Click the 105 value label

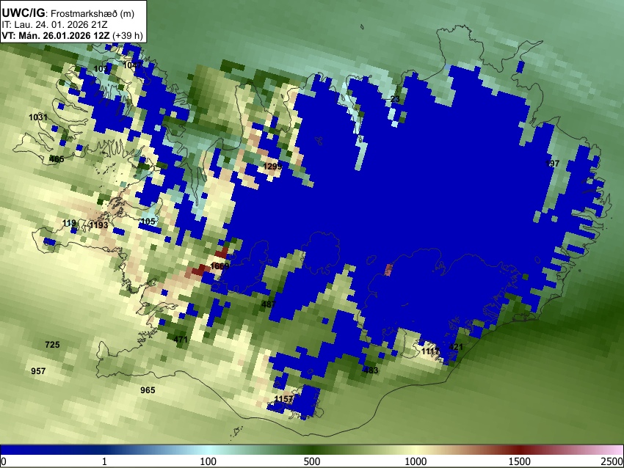pos(148,221)
